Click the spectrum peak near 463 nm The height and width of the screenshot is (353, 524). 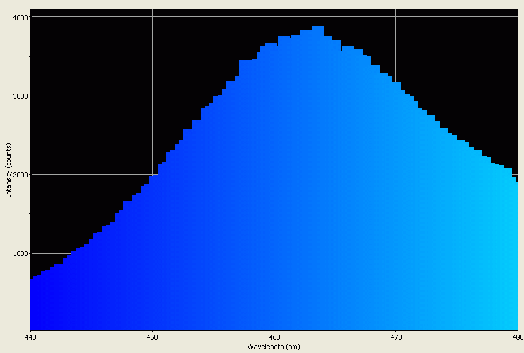318,27
